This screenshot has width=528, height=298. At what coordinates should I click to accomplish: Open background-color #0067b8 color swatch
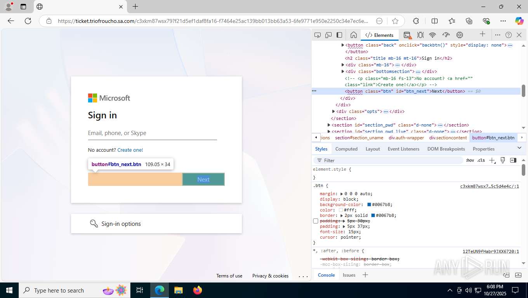(x=369, y=204)
